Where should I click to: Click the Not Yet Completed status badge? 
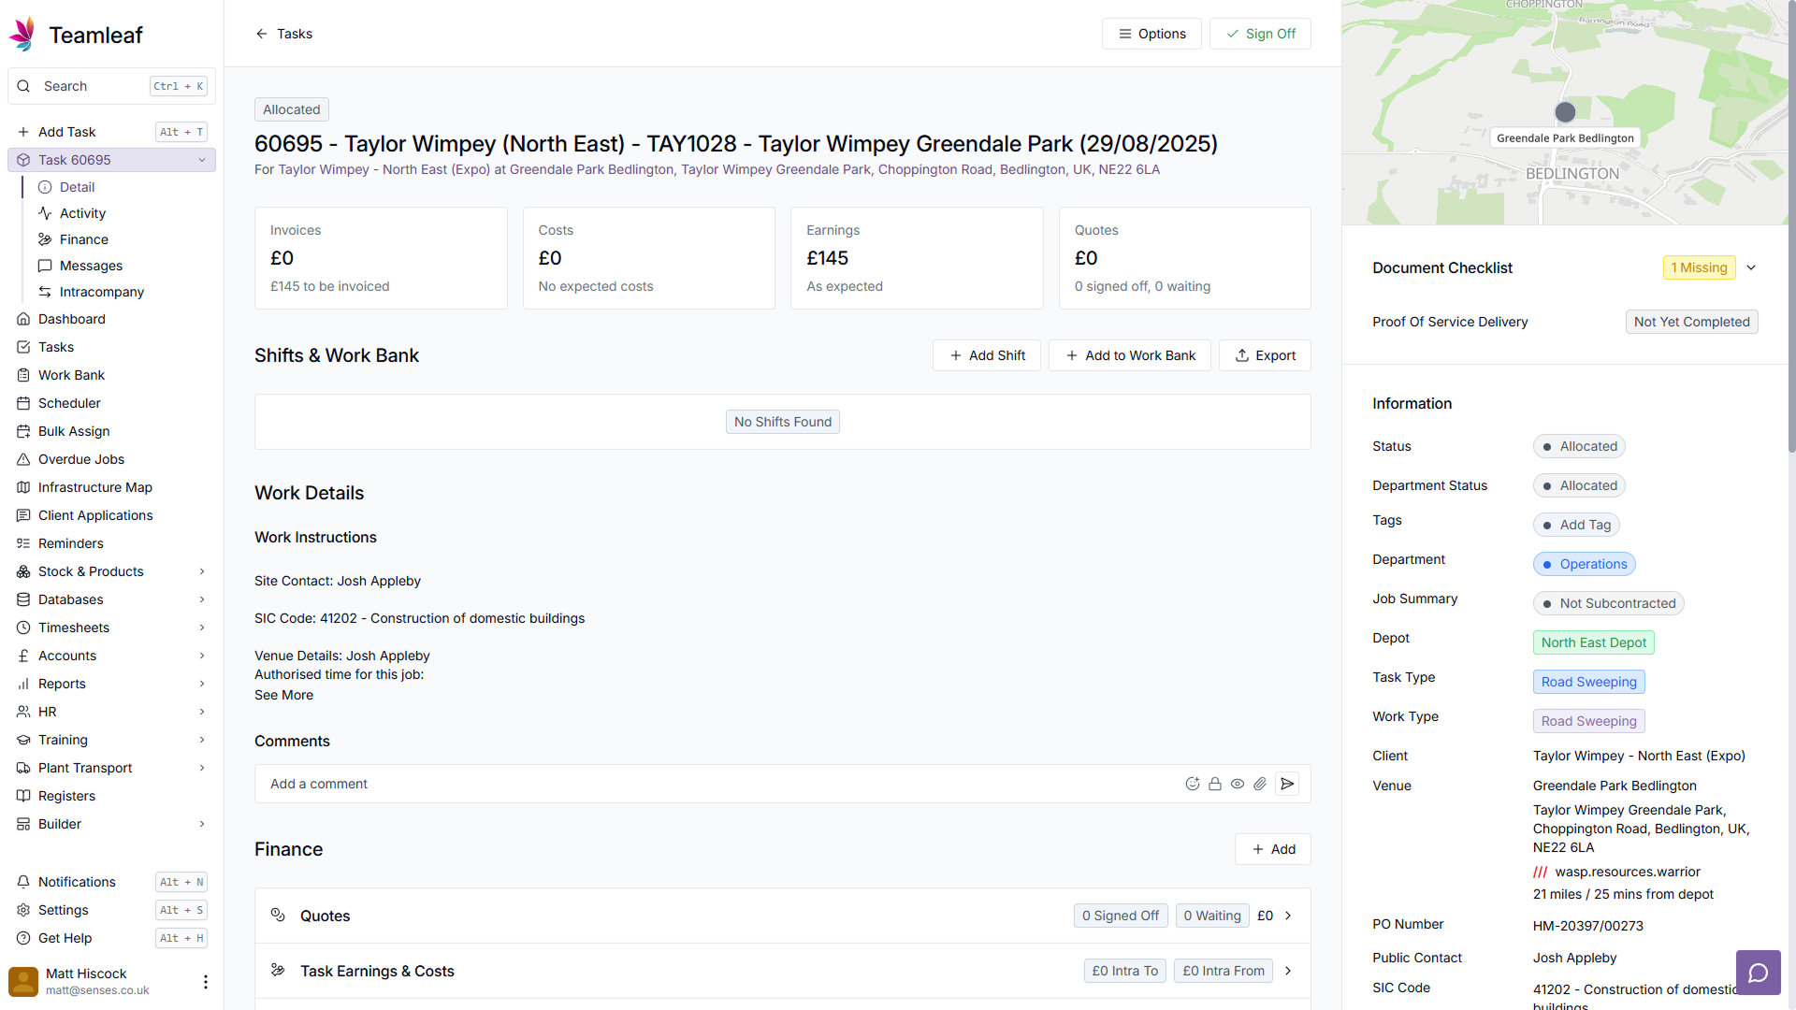pos(1691,322)
